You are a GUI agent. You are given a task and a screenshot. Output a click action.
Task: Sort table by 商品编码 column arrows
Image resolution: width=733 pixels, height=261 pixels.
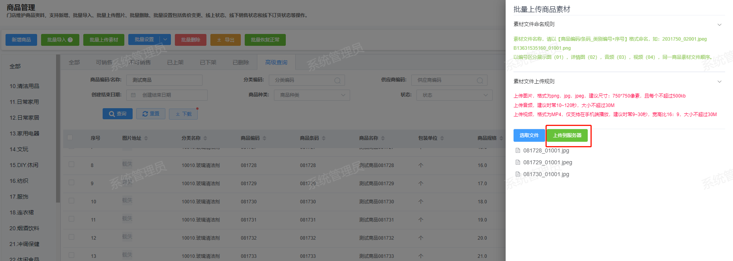coord(264,138)
